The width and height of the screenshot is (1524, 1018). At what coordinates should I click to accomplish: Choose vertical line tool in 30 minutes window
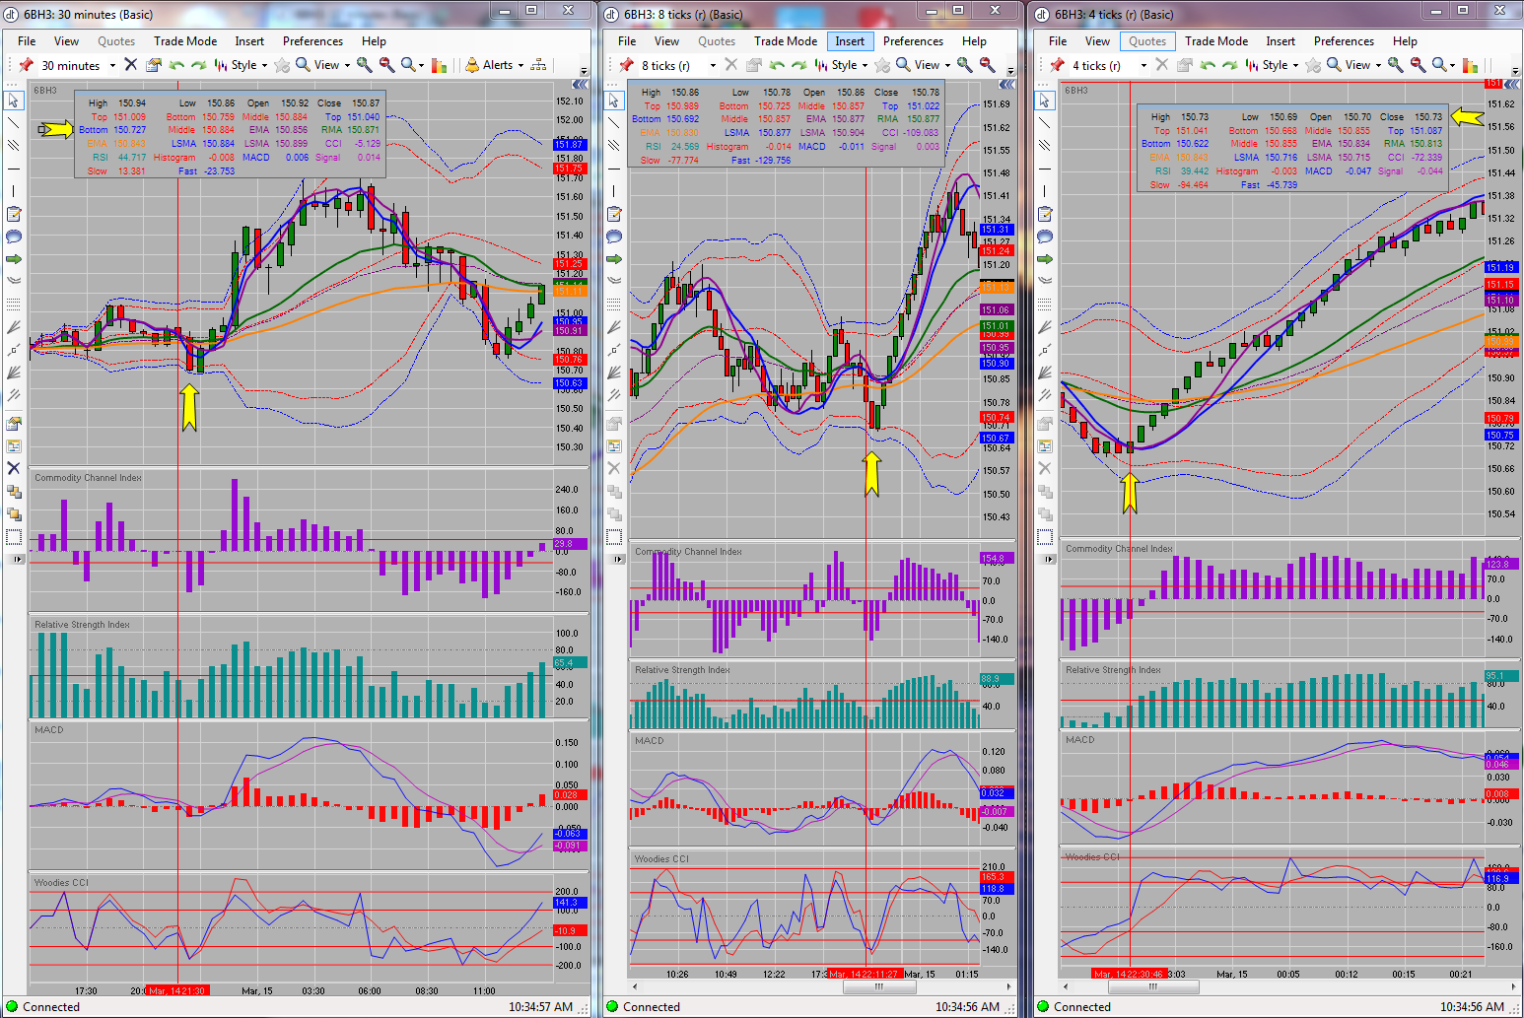14,191
